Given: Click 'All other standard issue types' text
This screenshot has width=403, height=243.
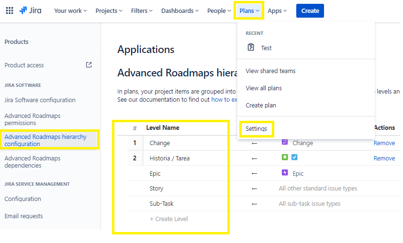Looking at the screenshot, I should (318, 189).
